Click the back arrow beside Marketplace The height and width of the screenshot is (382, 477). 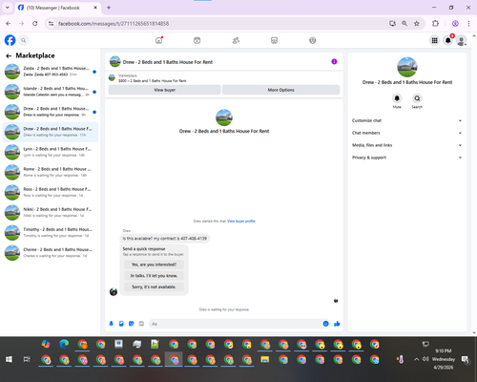(x=9, y=56)
